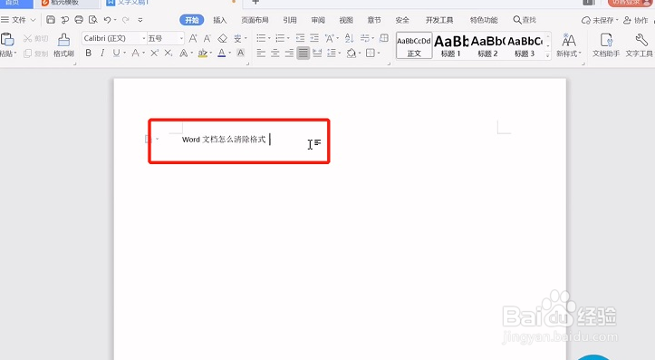This screenshot has width=655, height=360.
Task: Toggle Superscript formatting
Action: point(154,53)
